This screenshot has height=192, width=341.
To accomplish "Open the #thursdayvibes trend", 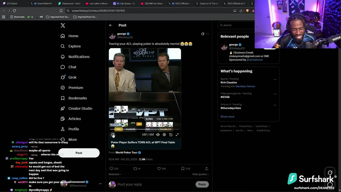I will [231, 108].
